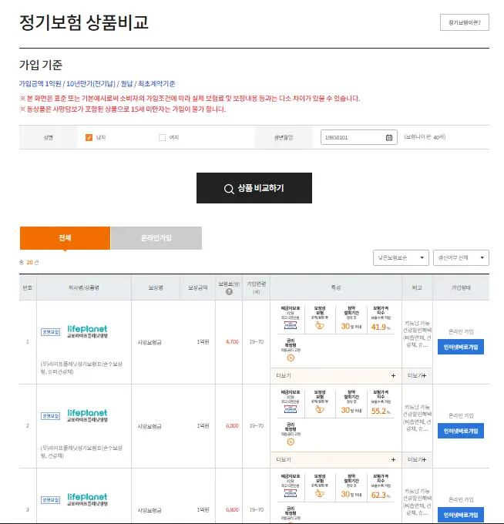Click the 30일 이내 withdrawal period in row 1
This screenshot has height=524, width=504.
351,326
